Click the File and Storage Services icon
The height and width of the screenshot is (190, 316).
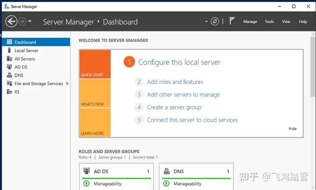(x=10, y=83)
